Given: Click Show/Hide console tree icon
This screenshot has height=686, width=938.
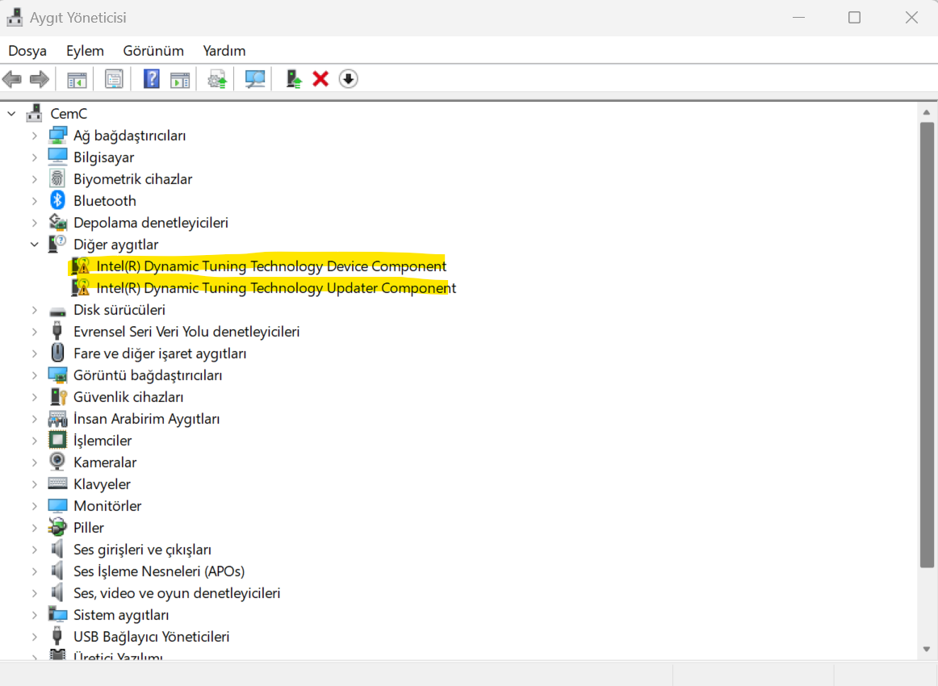Looking at the screenshot, I should 77,79.
